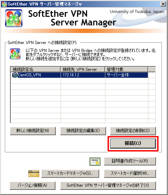
Task: Sort by 管理対象 column header
Action: tap(126, 69)
